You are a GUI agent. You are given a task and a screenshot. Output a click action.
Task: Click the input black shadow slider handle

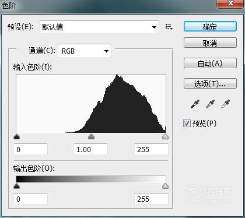(x=17, y=137)
